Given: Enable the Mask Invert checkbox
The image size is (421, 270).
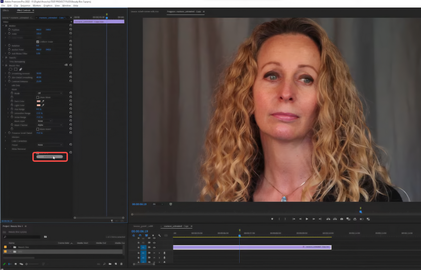Looking at the screenshot, I should pyautogui.click(x=38, y=129).
